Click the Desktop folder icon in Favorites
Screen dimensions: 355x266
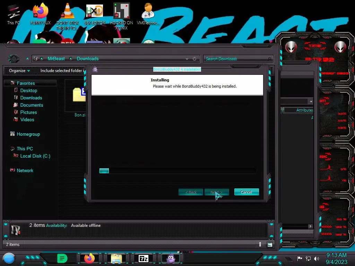(x=16, y=90)
